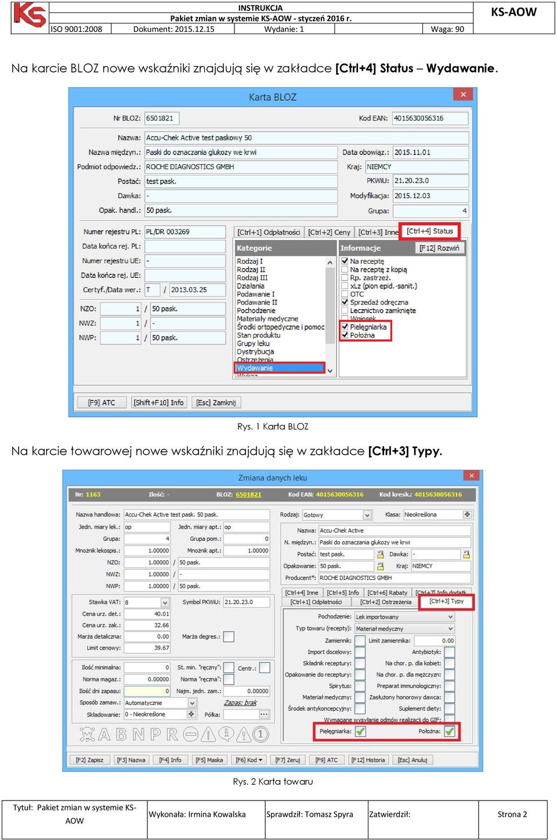The width and height of the screenshot is (557, 840).
Task: Click the skull poison indicator icon
Action: 87,734
